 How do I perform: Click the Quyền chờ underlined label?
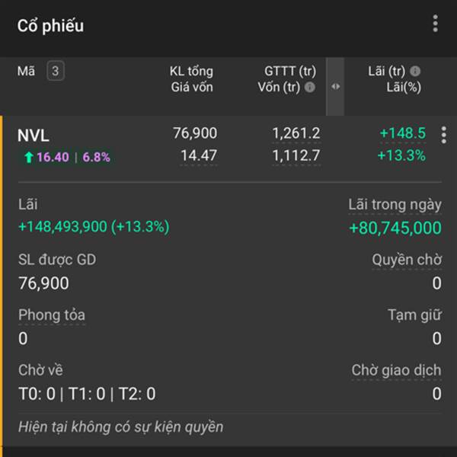(x=407, y=260)
